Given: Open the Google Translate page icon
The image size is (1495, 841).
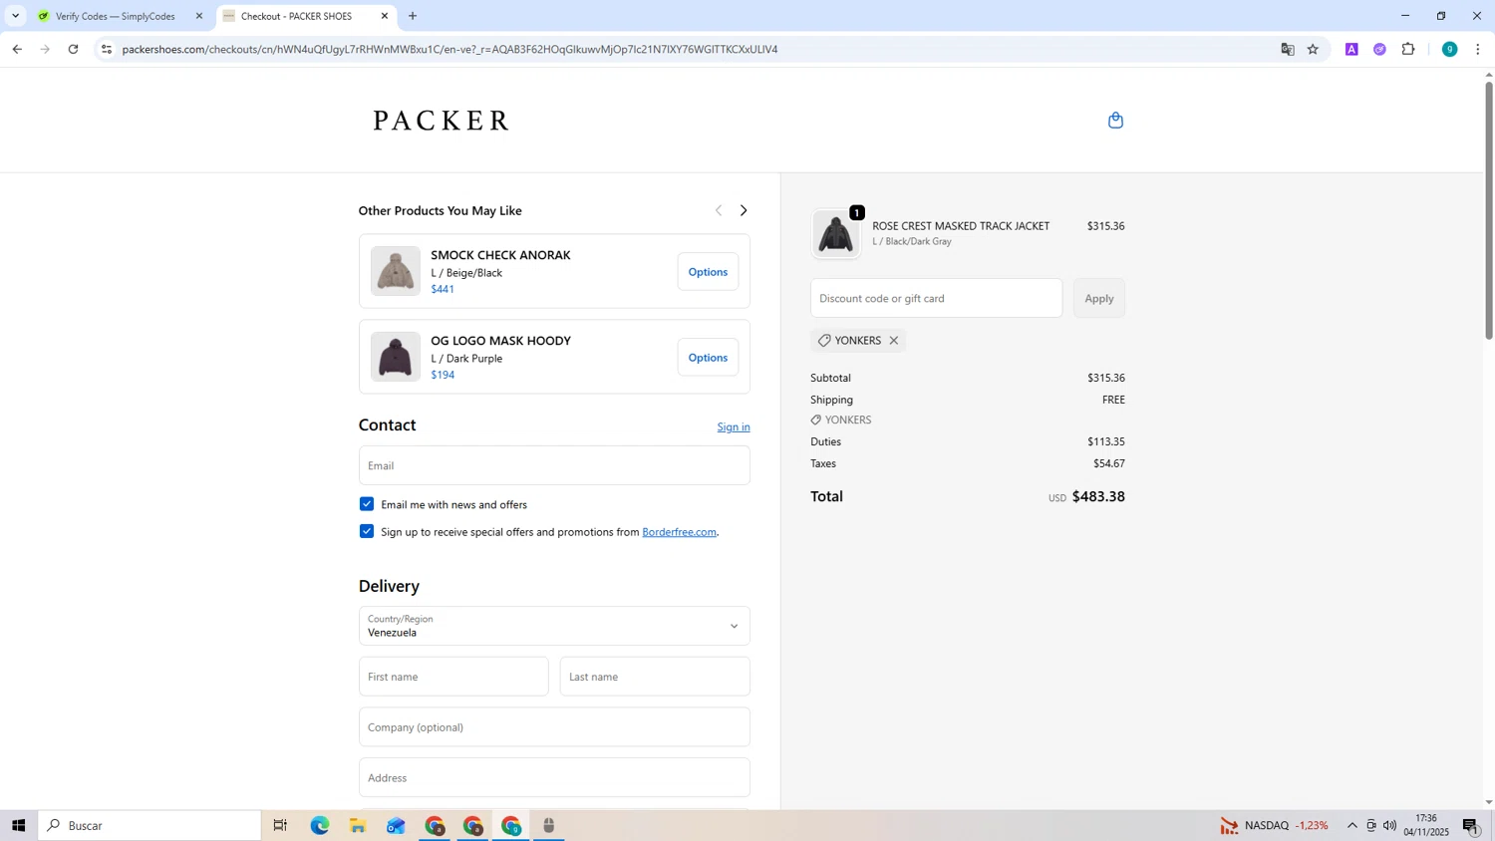Looking at the screenshot, I should pyautogui.click(x=1288, y=49).
